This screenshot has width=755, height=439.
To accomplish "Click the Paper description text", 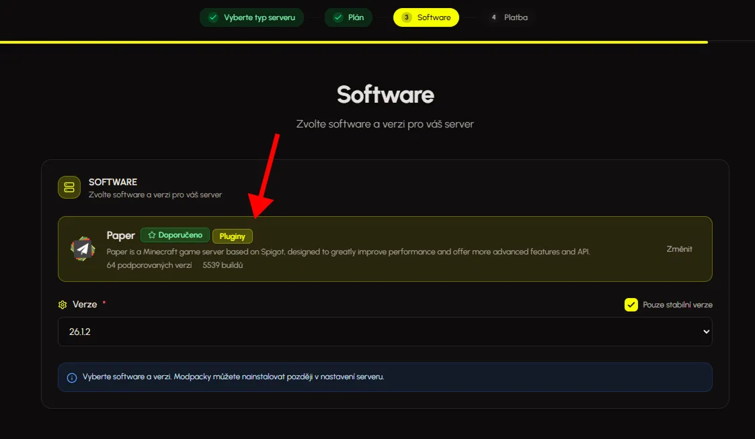I will 348,252.
